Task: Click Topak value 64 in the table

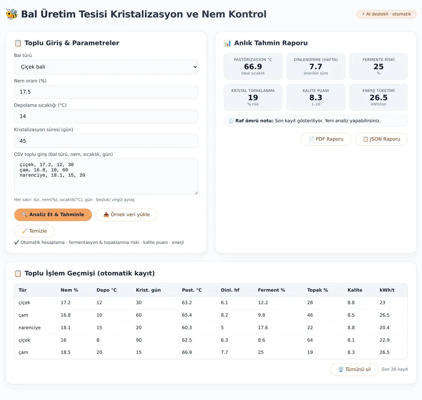Action: [x=310, y=340]
